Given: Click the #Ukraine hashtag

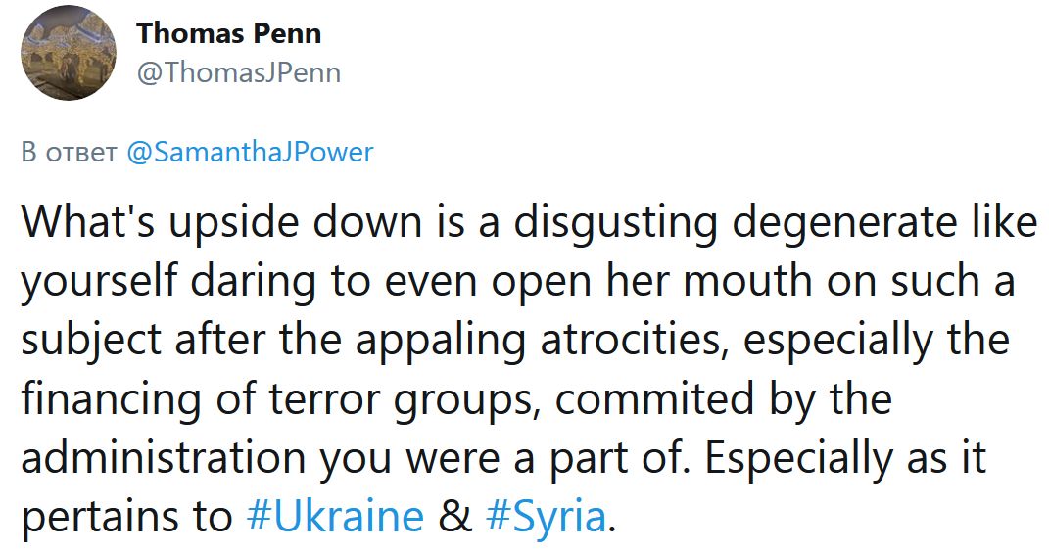Looking at the screenshot, I should [334, 516].
